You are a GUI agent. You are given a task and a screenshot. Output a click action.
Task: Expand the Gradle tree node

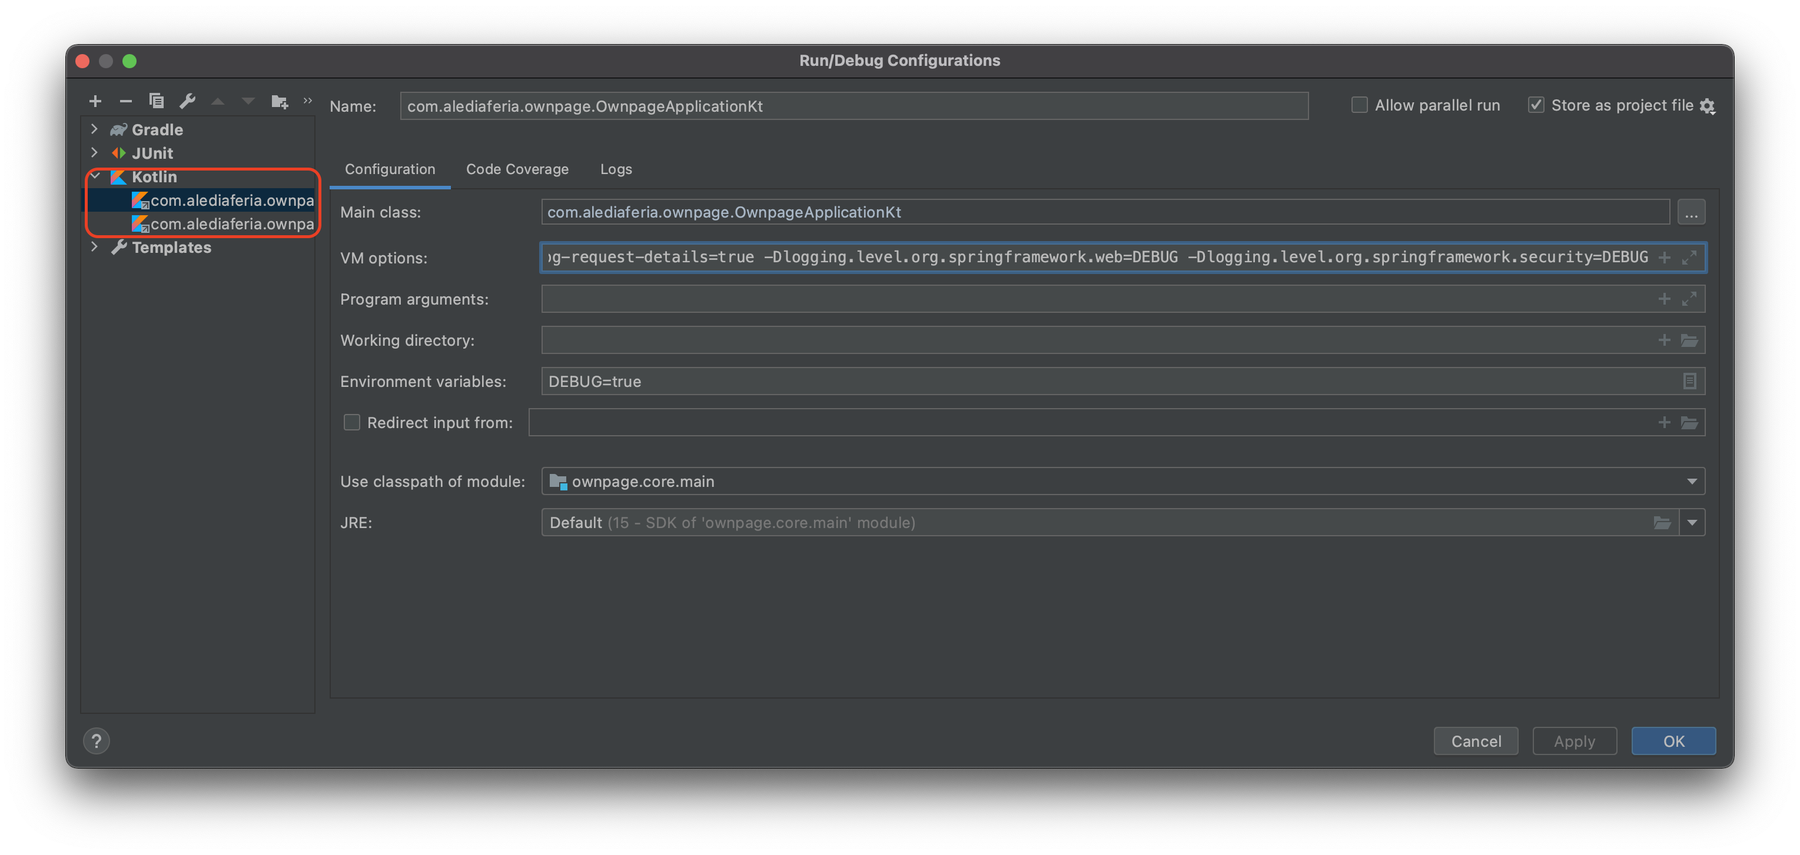pyautogui.click(x=94, y=129)
